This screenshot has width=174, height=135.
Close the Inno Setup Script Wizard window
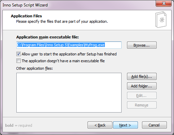[x=163, y=3]
